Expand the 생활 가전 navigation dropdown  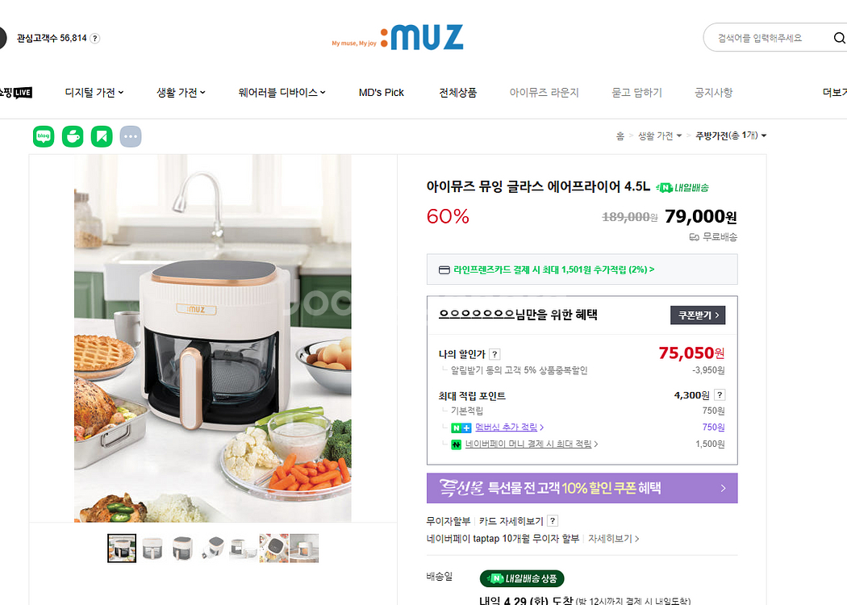tap(181, 93)
